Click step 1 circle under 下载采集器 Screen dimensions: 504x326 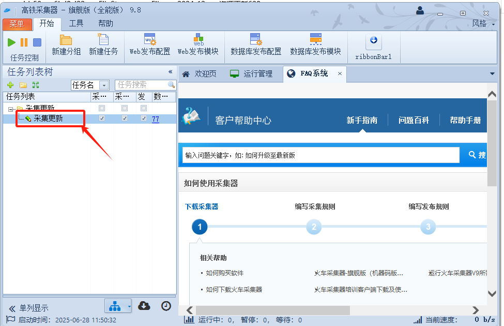[x=200, y=227]
